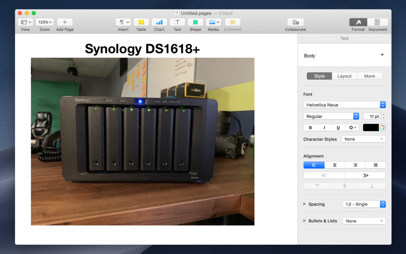
Task: Open Bullets & Lists None dropdown
Action: pos(364,221)
